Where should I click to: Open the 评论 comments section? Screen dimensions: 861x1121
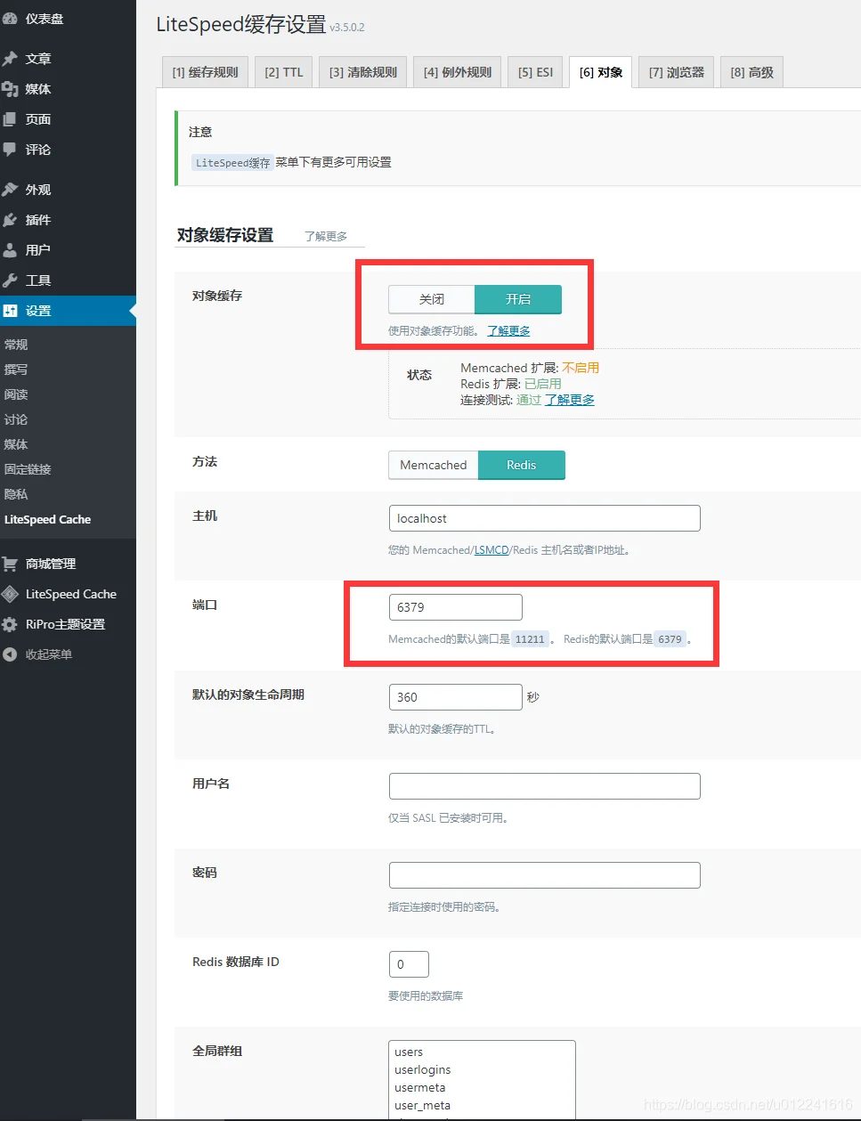37,150
